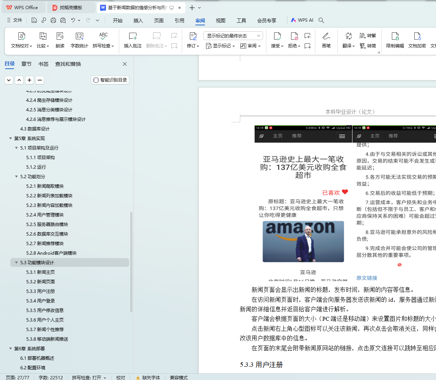Click 插入批注 insert comment
This screenshot has width=436, height=380.
coord(132,40)
